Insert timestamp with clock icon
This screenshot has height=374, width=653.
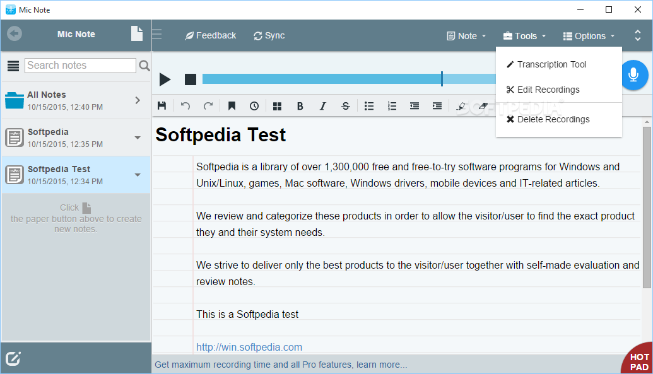click(254, 106)
